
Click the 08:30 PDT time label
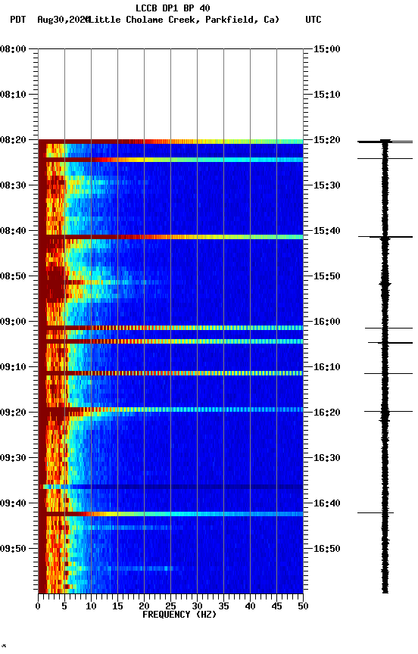(x=13, y=185)
